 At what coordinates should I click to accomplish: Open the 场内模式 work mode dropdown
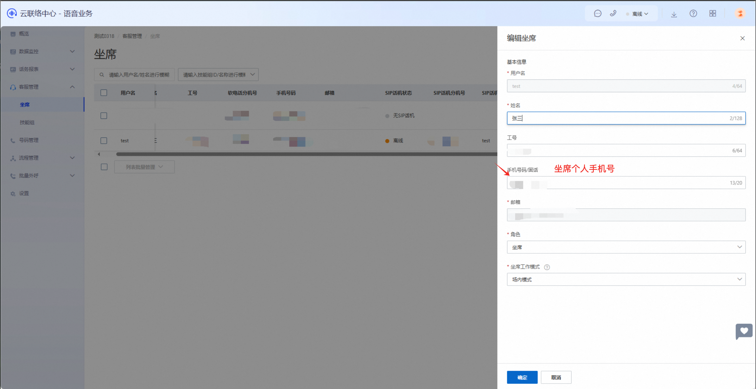626,279
